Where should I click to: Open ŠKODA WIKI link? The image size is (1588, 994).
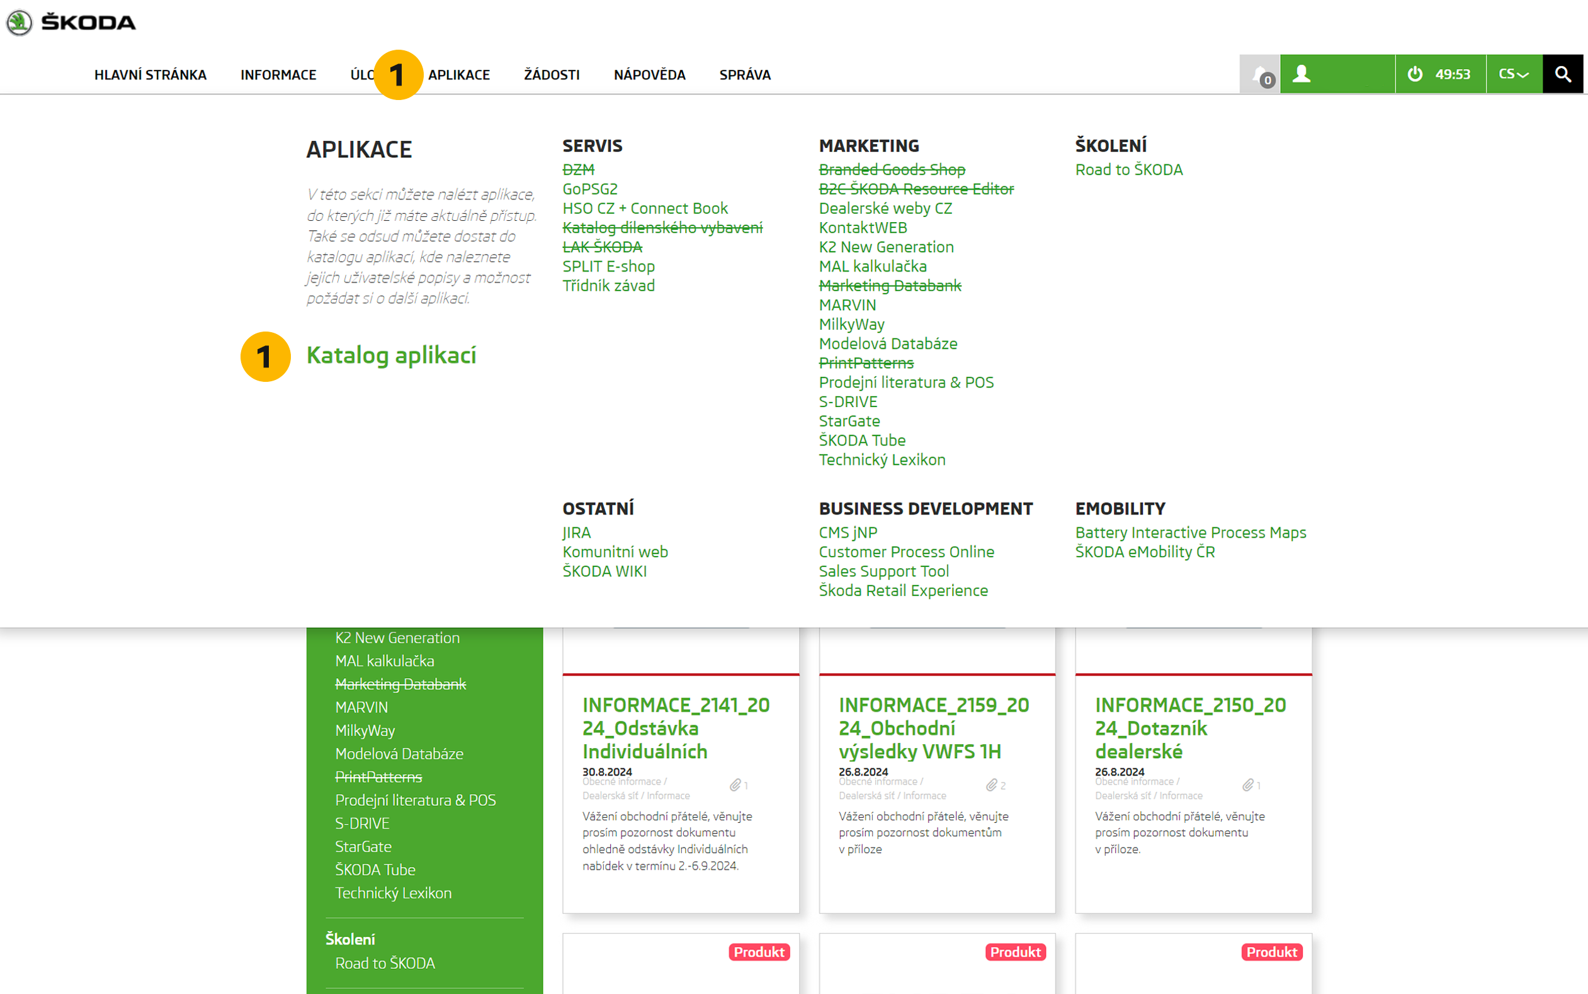pos(604,571)
